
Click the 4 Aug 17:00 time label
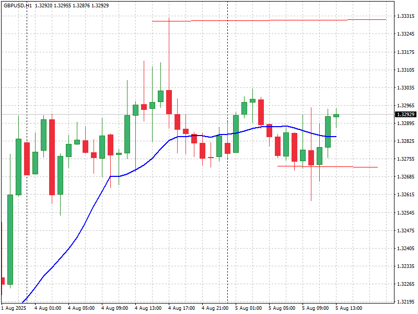click(x=181, y=308)
